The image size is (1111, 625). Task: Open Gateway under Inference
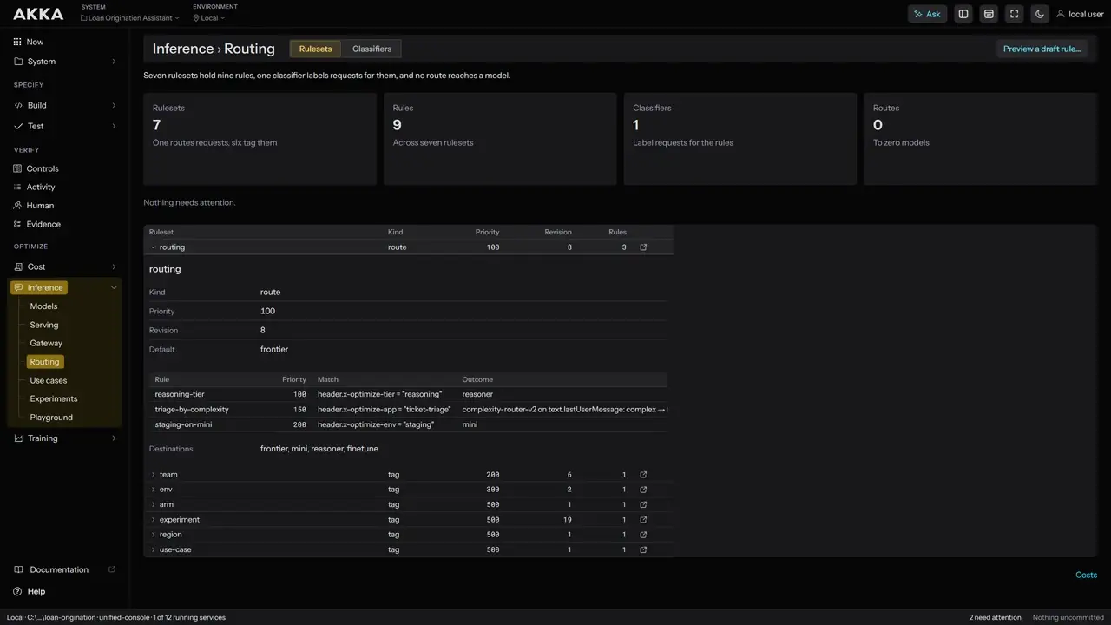(46, 343)
